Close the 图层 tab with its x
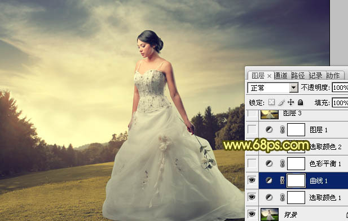 pos(269,76)
